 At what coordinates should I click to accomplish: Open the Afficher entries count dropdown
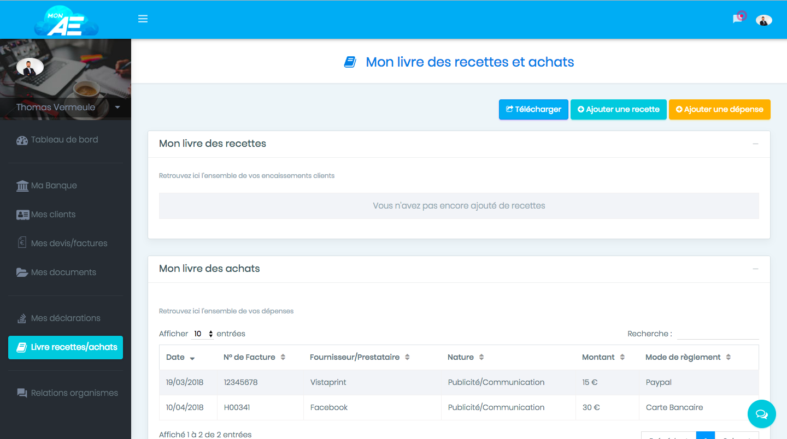point(203,334)
